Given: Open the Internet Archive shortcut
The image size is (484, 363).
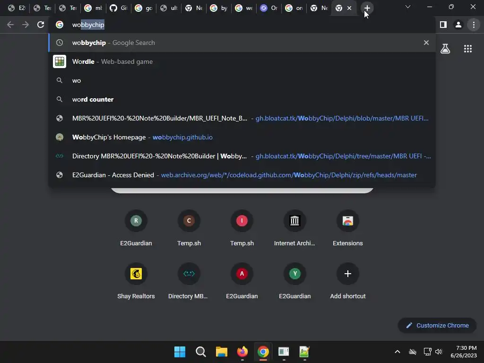Looking at the screenshot, I should coord(295,228).
